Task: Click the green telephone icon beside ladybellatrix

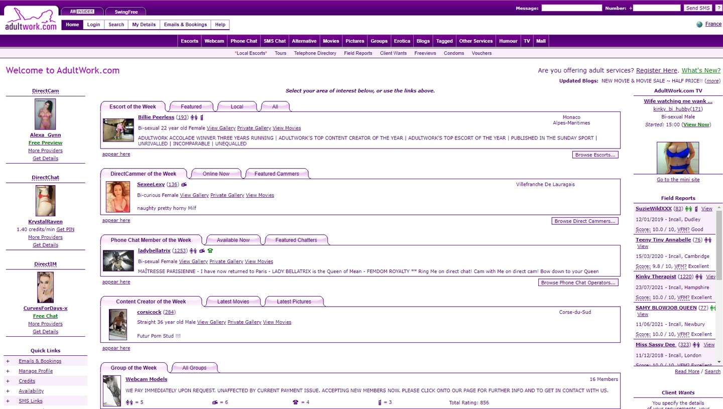Action: coord(210,251)
